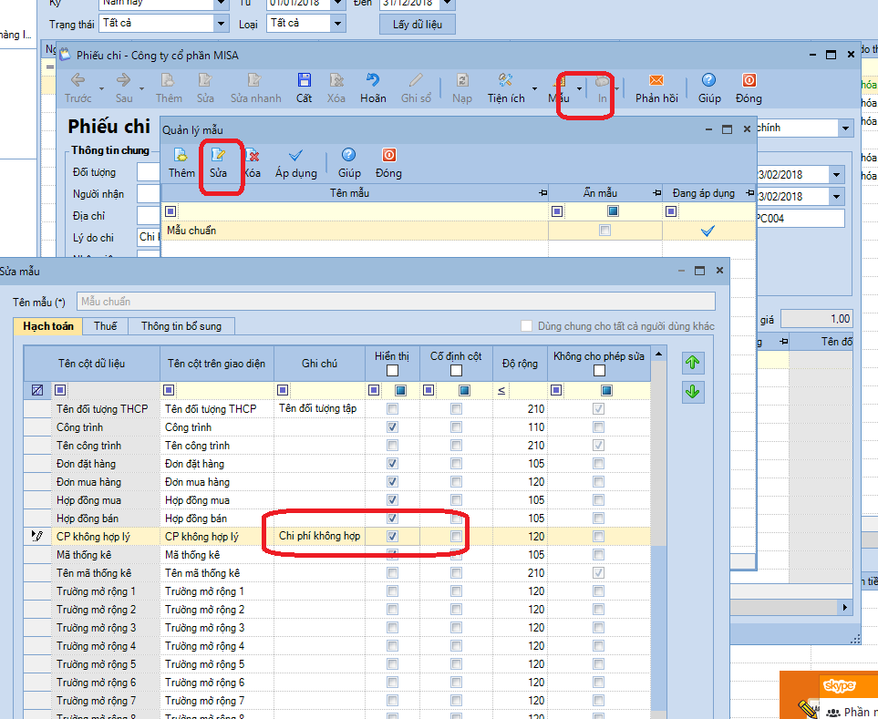Expand the In button dropdown arrow
The image size is (878, 719).
pyautogui.click(x=617, y=88)
